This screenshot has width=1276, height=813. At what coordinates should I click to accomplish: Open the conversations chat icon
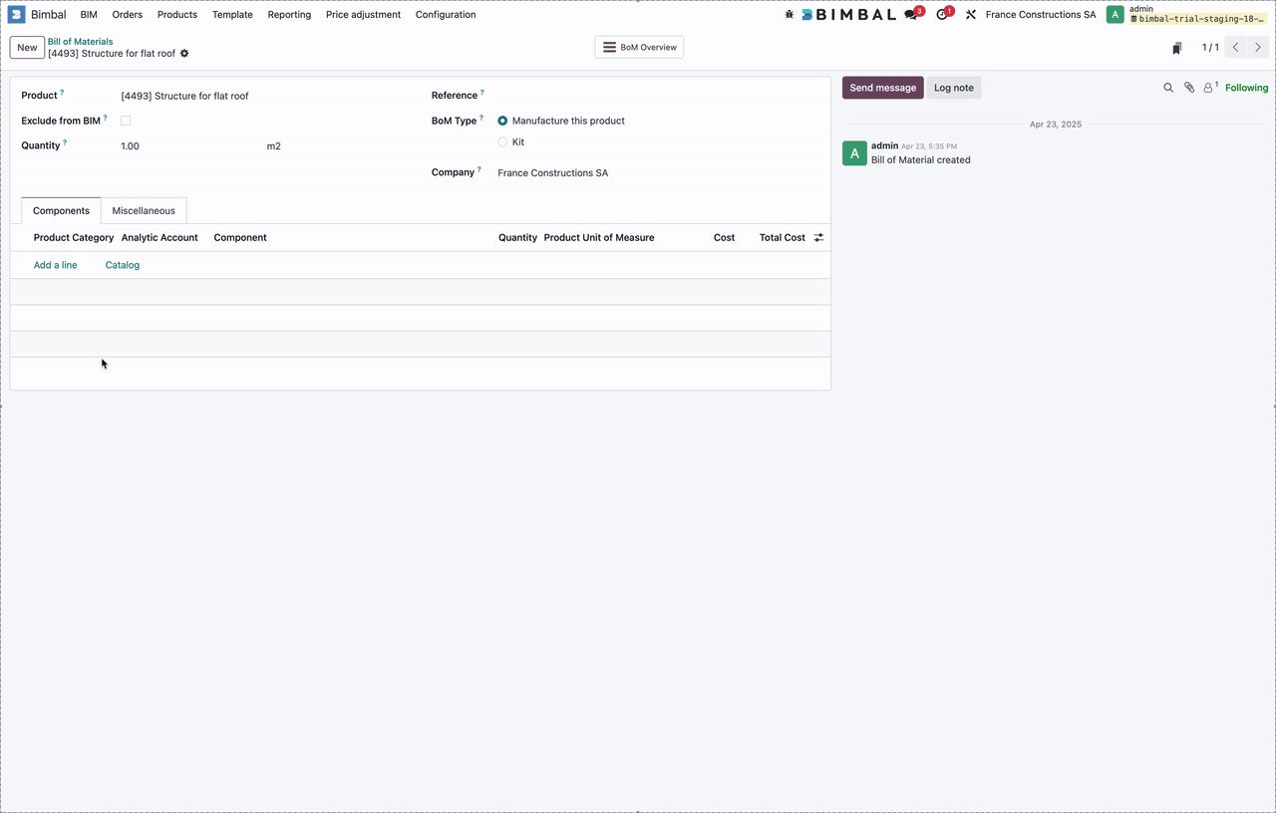910,15
